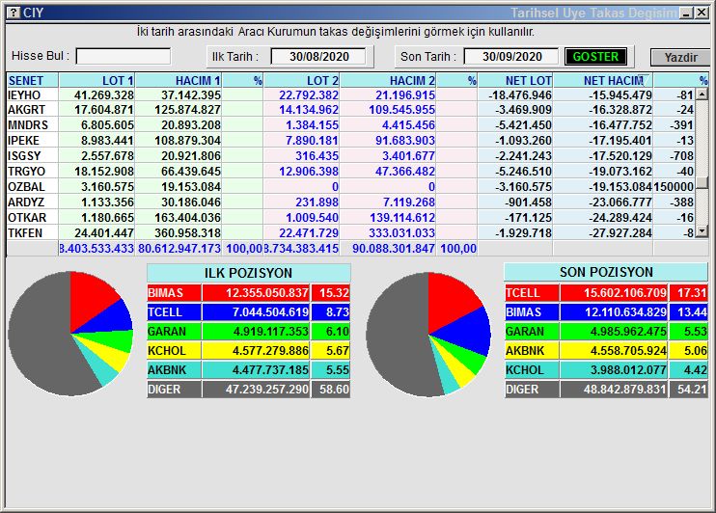716x513 pixels.
Task: Click the SON POZISYON pie chart
Action: point(428,335)
